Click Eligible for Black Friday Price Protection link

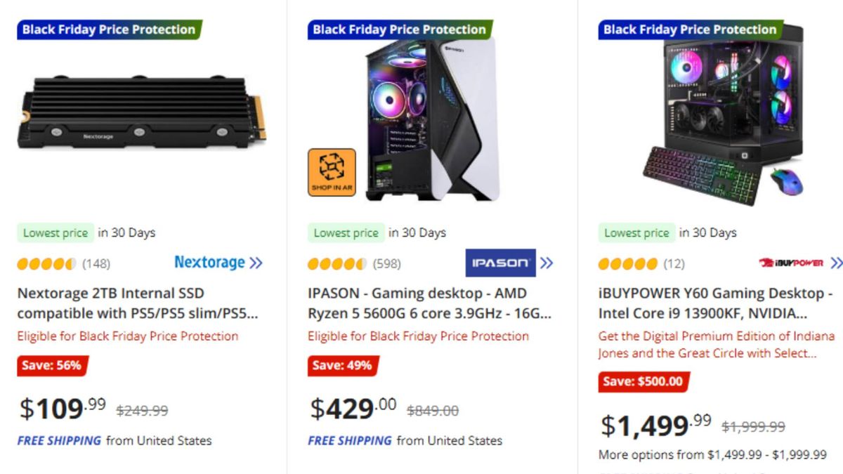[127, 336]
